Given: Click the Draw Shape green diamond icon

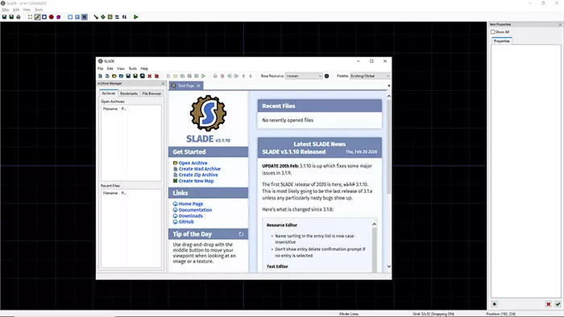Looking at the screenshot, I should (103, 17).
